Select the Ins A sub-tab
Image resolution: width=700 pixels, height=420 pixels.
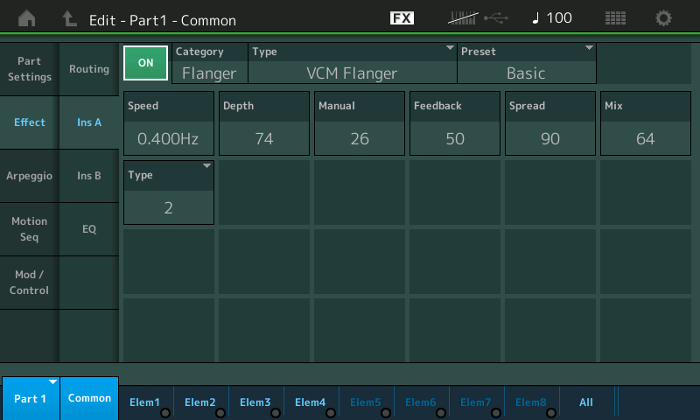pos(89,122)
